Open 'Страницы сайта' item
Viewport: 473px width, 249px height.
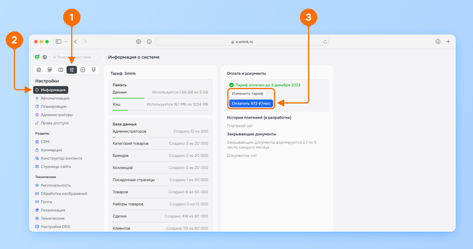53,167
